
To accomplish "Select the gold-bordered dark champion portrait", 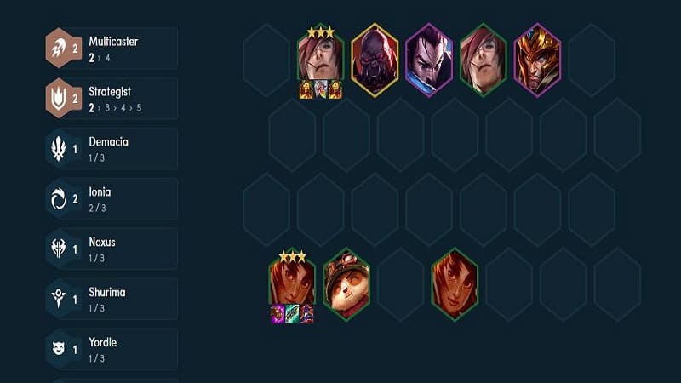I will tap(375, 60).
